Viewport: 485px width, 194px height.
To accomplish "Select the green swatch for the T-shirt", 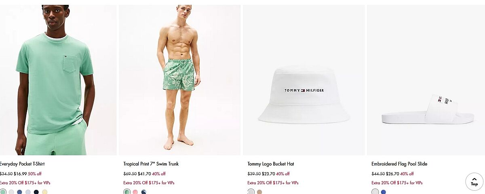I will [3, 192].
